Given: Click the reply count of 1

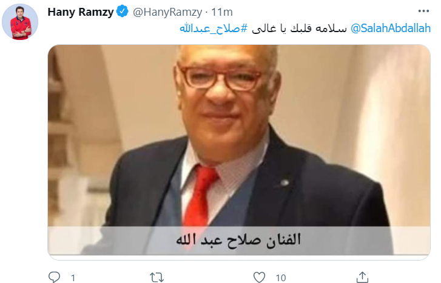Looking at the screenshot, I should click(73, 278).
